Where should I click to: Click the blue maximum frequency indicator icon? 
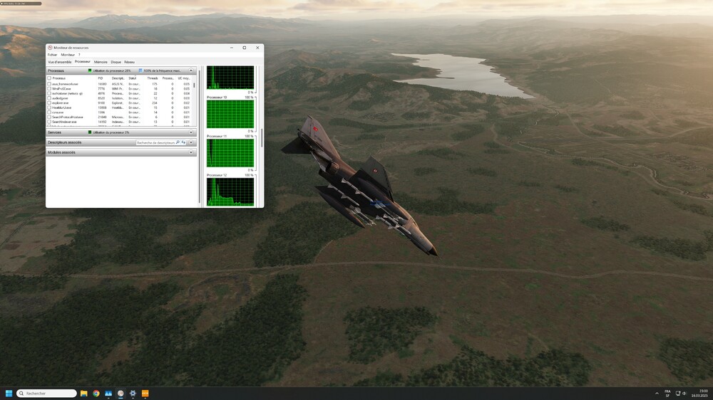[x=140, y=71]
